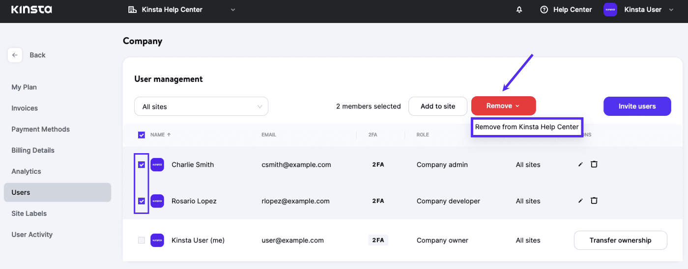This screenshot has height=269, width=688.
Task: Open the notifications bell
Action: (519, 10)
